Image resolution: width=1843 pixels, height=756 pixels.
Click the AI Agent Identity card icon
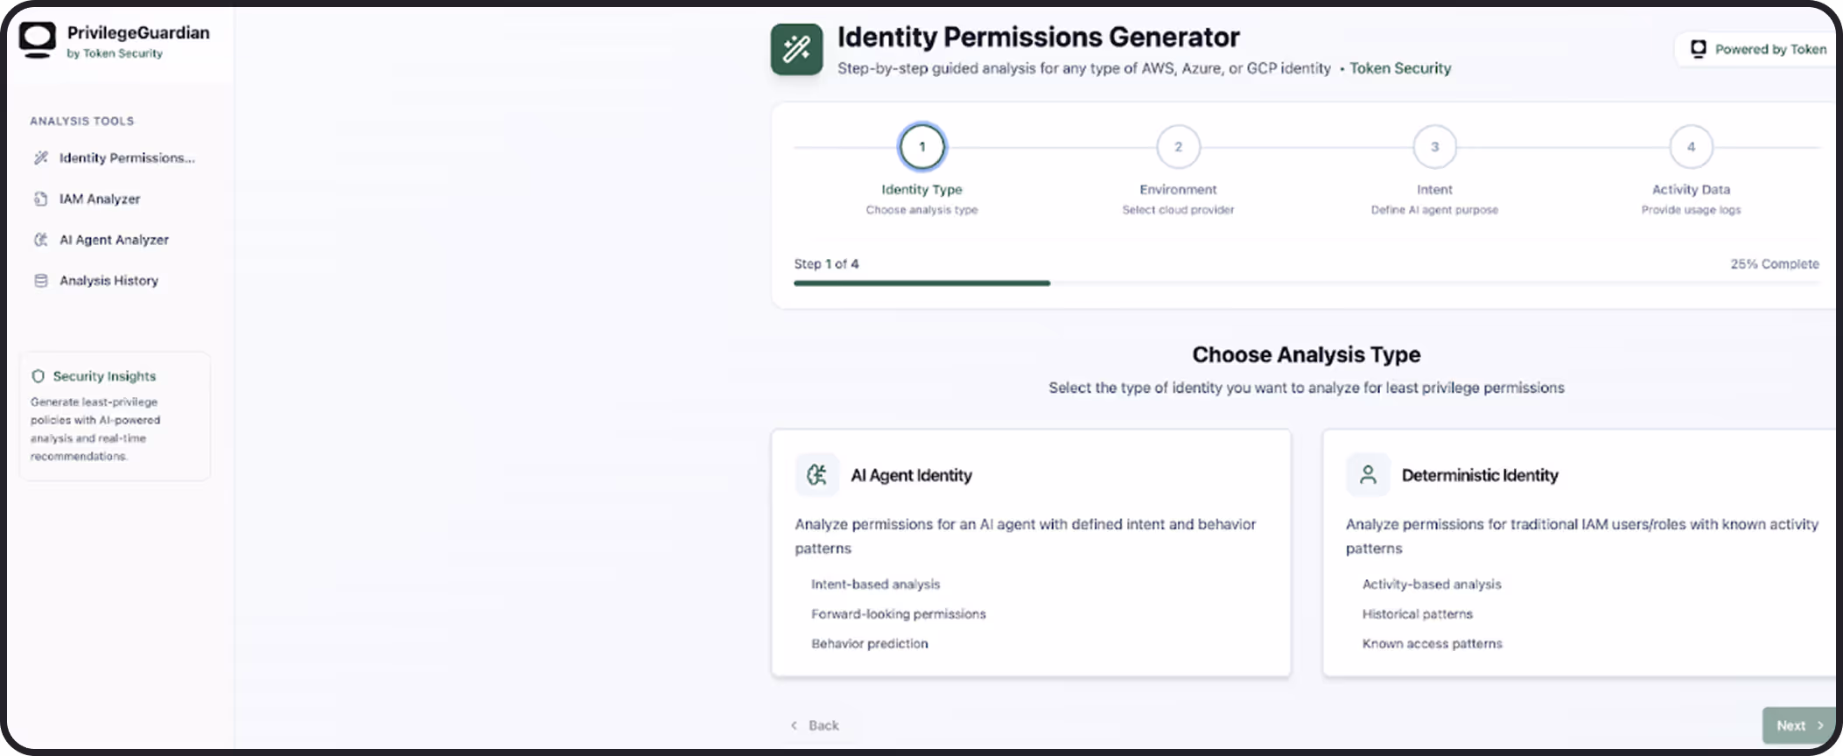tap(816, 475)
